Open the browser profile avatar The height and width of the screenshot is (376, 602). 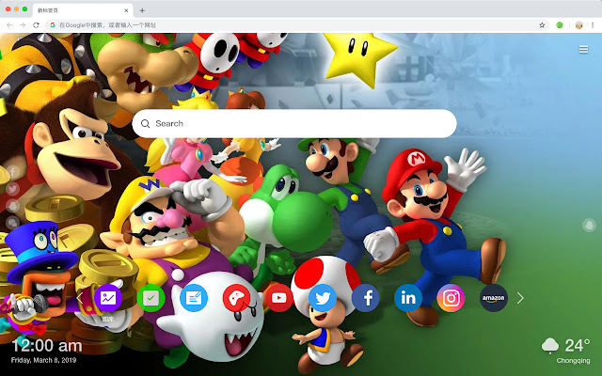[579, 25]
